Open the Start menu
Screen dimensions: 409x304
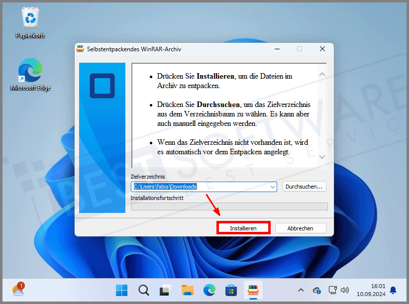click(121, 290)
